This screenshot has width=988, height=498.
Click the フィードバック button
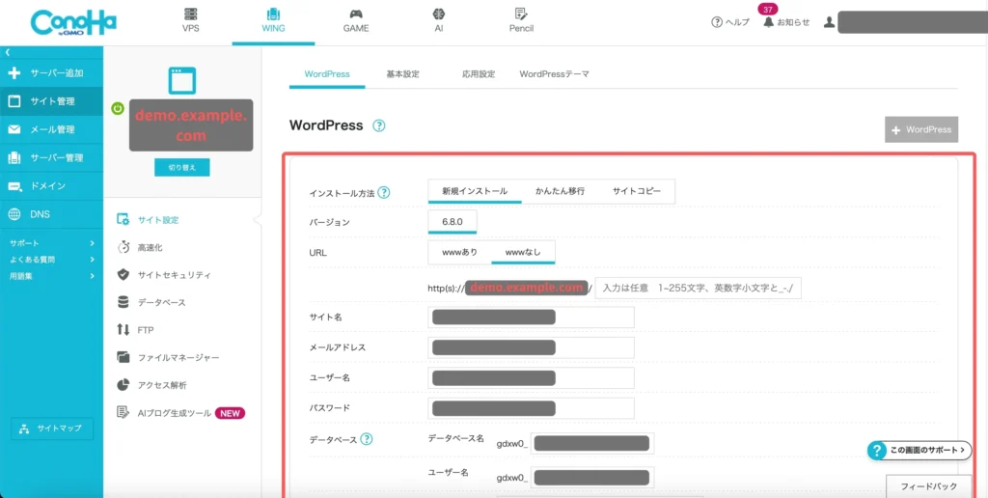tap(929, 486)
